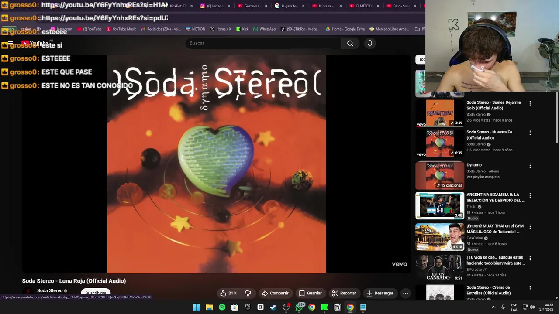
Task: Click the page scrollbar thumb
Action: coord(557,117)
